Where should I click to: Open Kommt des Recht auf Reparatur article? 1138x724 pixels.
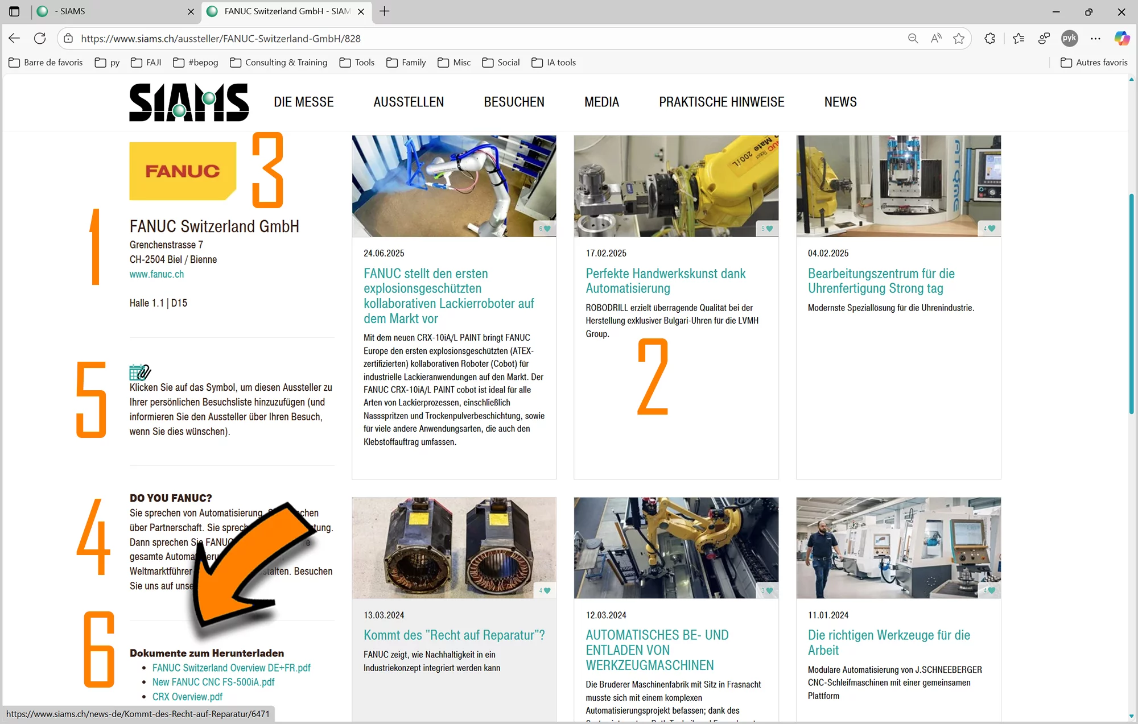[454, 635]
